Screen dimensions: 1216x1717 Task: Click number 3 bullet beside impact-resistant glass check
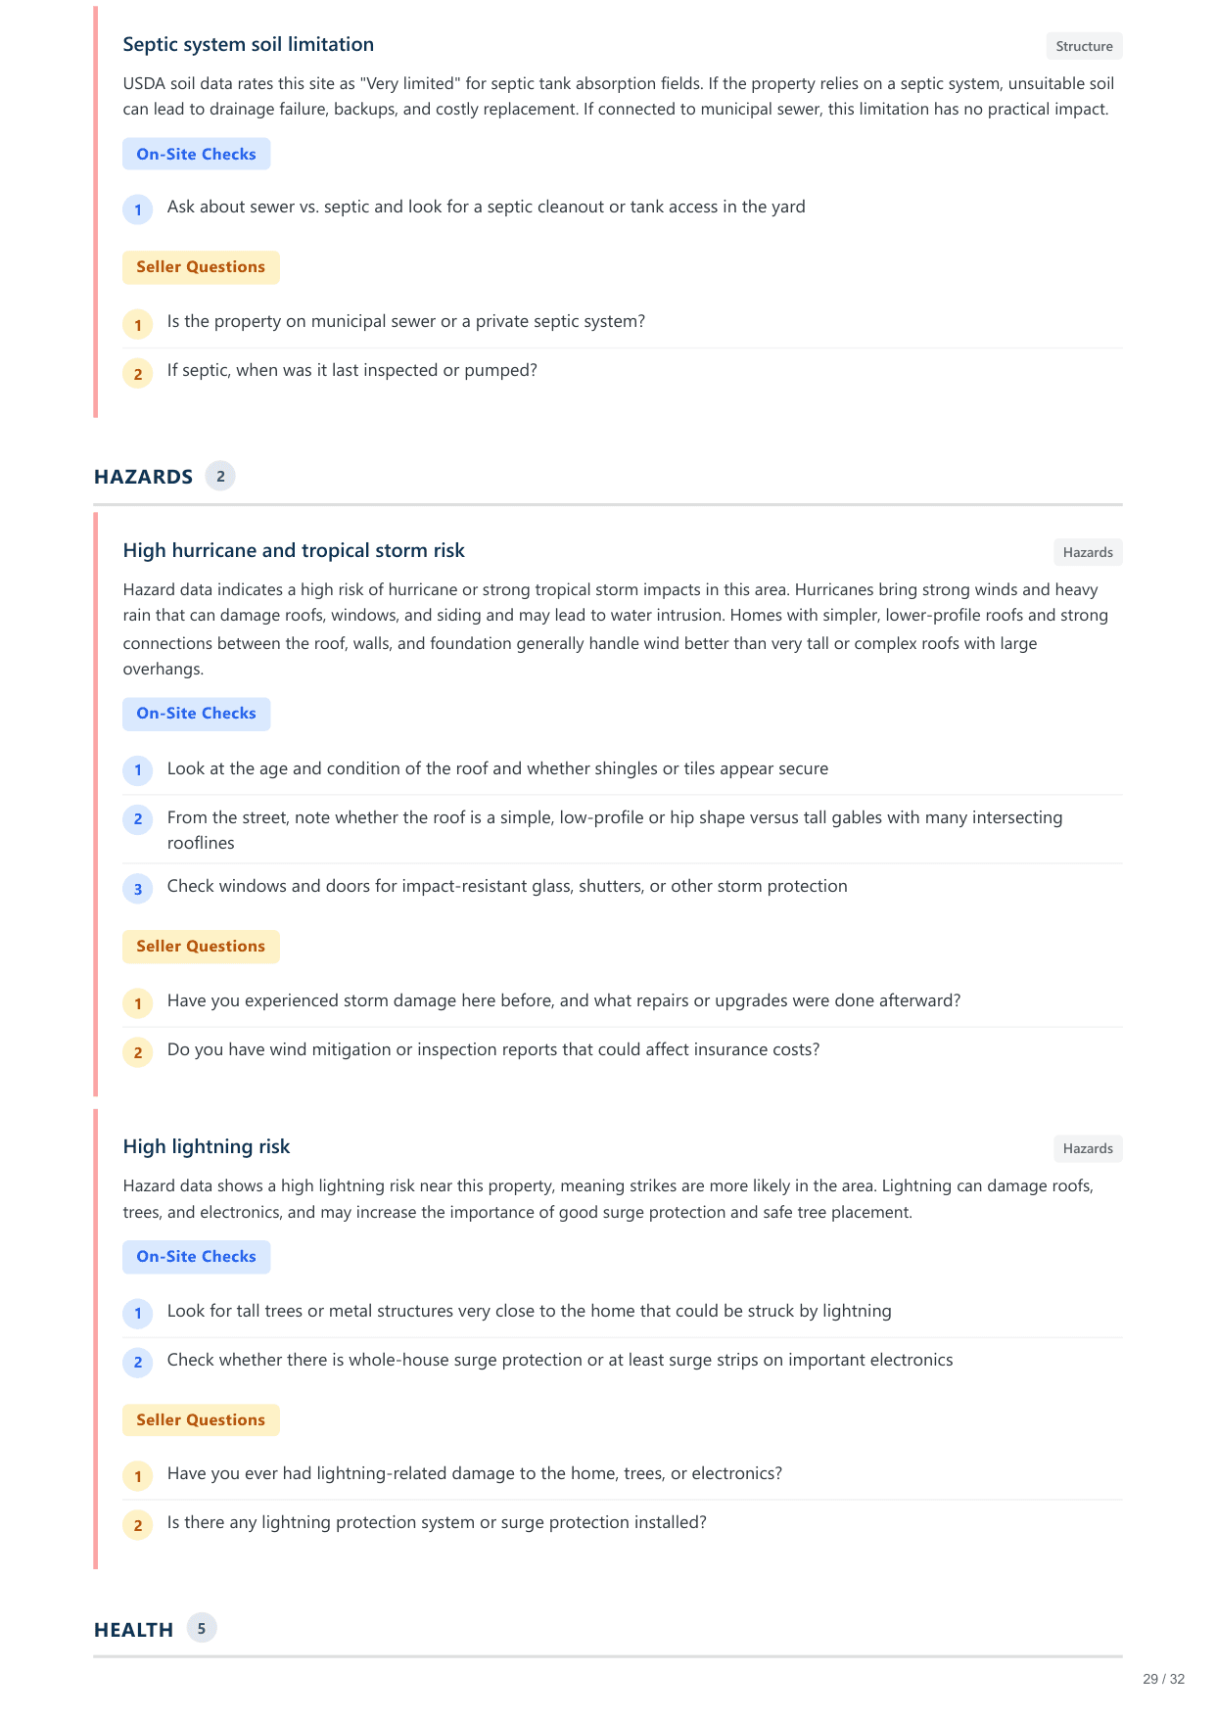138,889
